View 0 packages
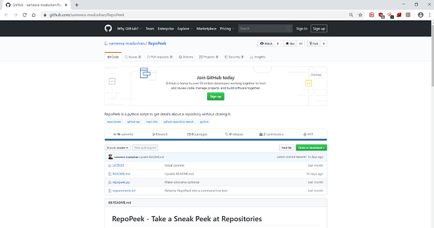Image resolution: width=434 pixels, height=228 pixels. tap(197, 134)
